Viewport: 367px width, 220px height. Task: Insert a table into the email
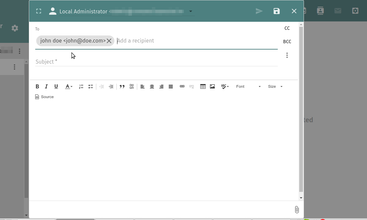pyautogui.click(x=203, y=86)
